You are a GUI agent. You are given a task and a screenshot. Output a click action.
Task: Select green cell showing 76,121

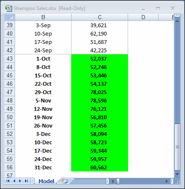[100, 109]
